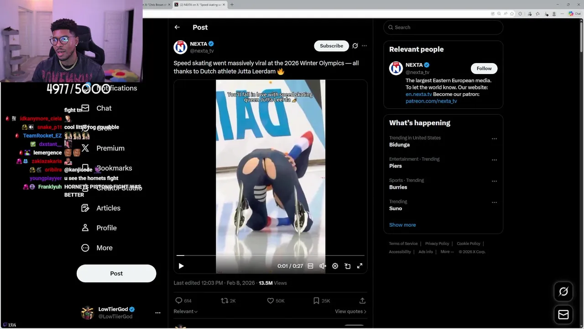Open more options for Burries trend
This screenshot has width=584, height=329.
pyautogui.click(x=494, y=181)
